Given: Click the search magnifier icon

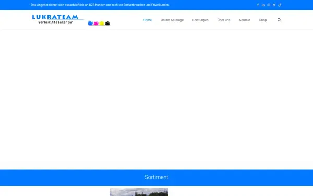Looking at the screenshot, I should (279, 20).
